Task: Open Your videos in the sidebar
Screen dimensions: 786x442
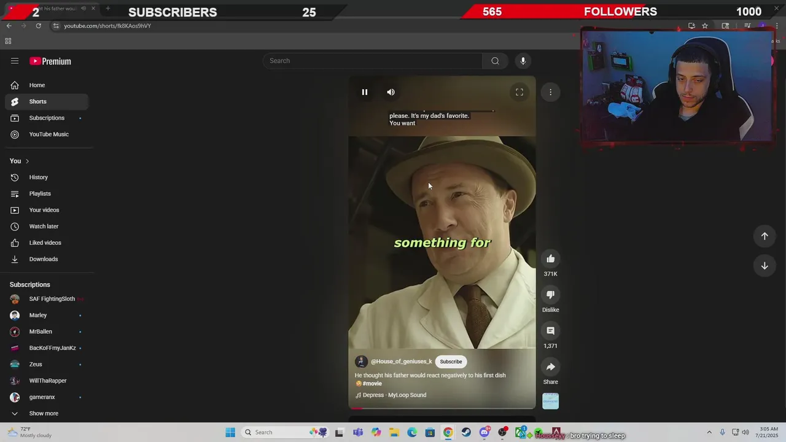Action: click(x=47, y=210)
